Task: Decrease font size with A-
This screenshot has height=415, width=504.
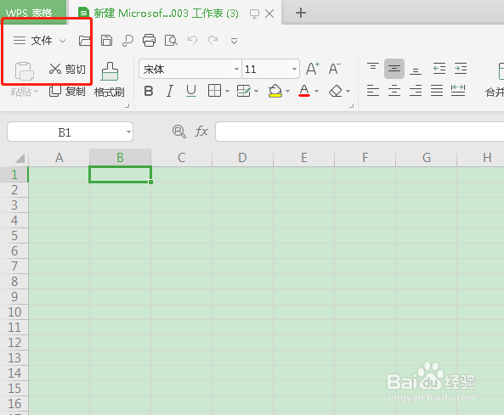Action: tap(335, 69)
